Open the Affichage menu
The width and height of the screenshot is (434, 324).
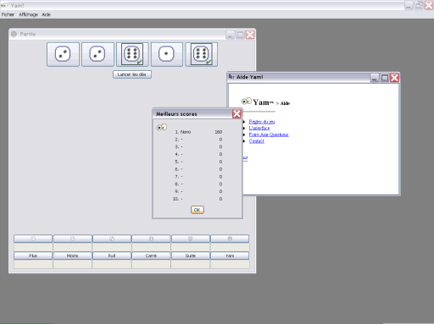pyautogui.click(x=28, y=14)
